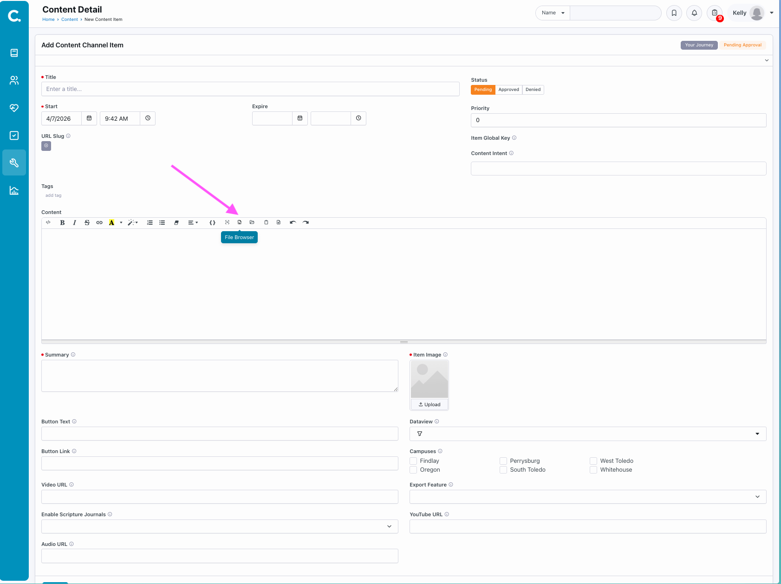
Task: Expand the Export Feature dropdown
Action: coord(587,497)
